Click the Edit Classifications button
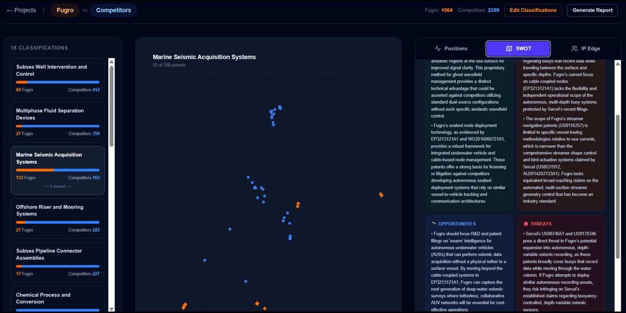This screenshot has height=313, width=626. coord(533,10)
